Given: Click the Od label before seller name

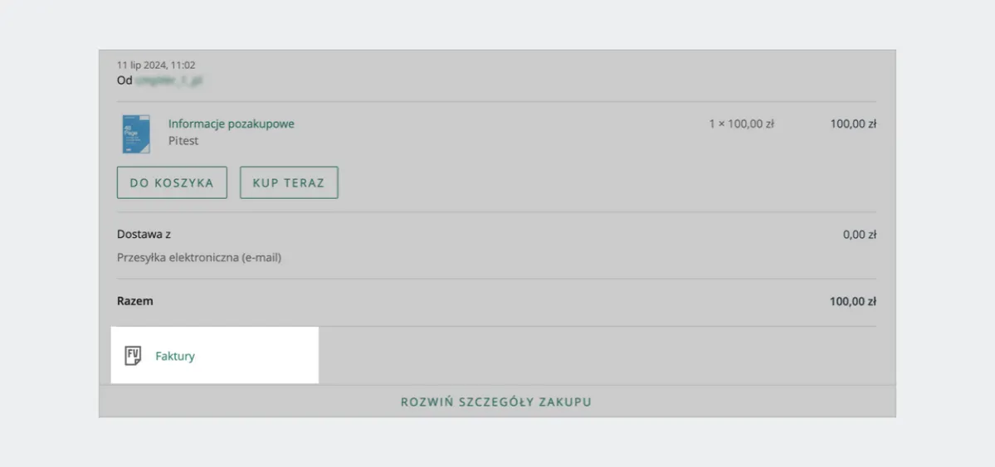Looking at the screenshot, I should [124, 80].
